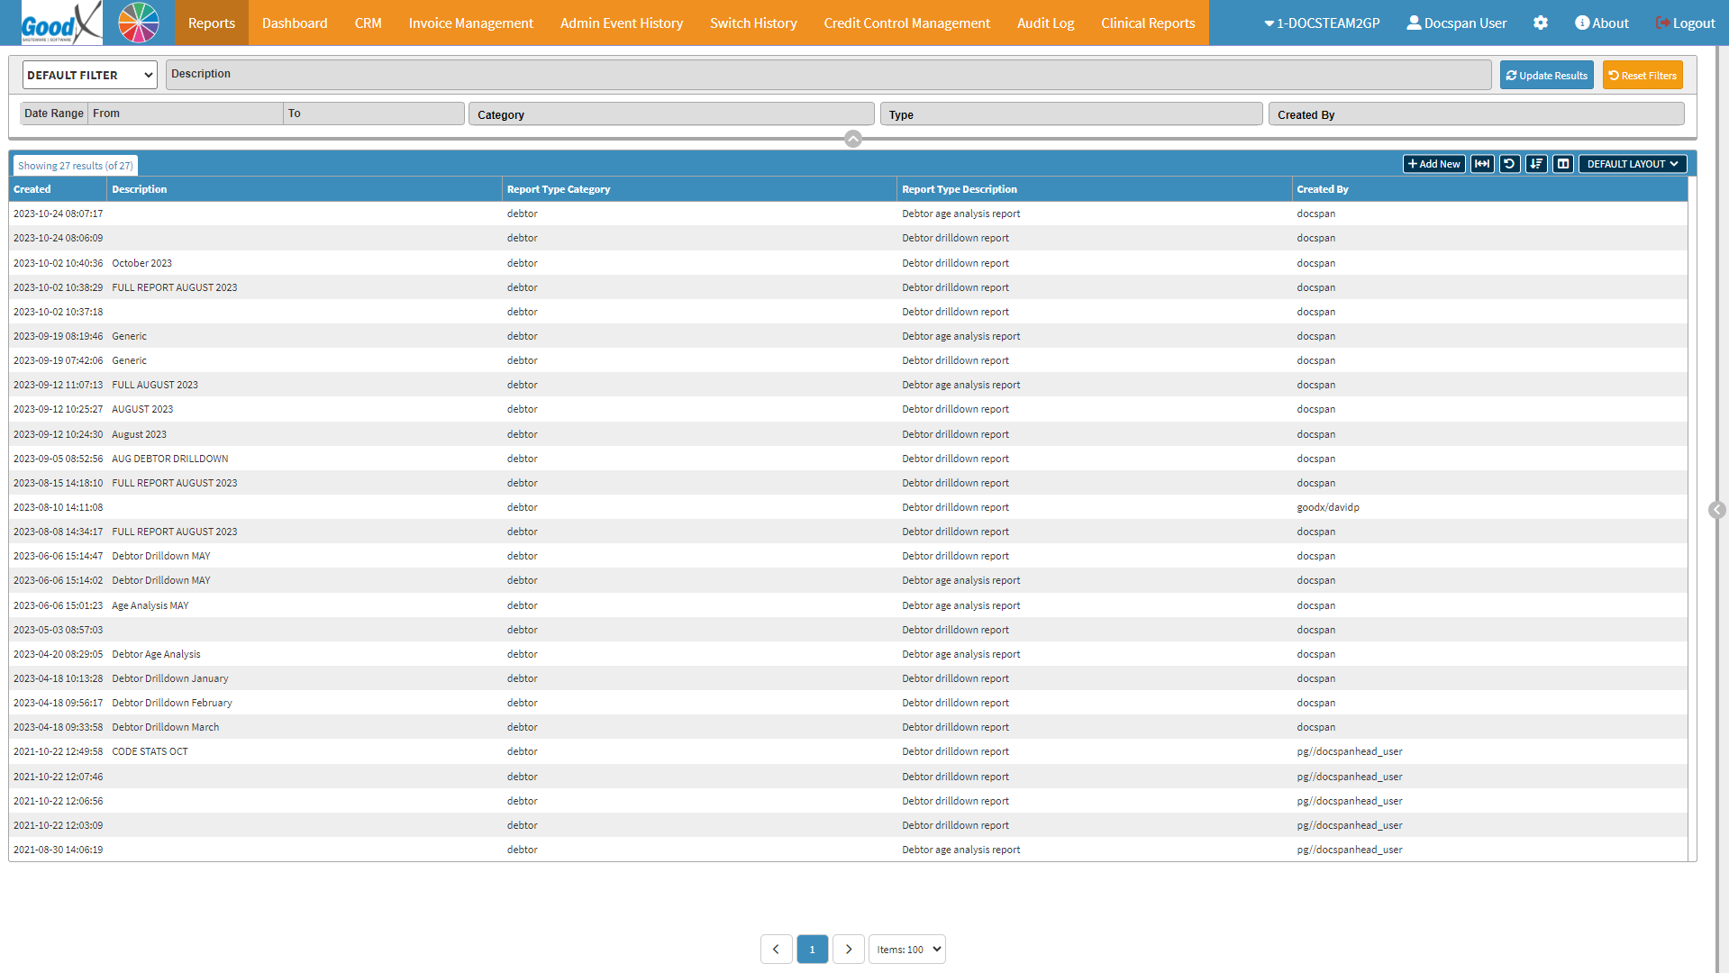Go to previous page arrow
The height and width of the screenshot is (973, 1729).
pyautogui.click(x=776, y=950)
